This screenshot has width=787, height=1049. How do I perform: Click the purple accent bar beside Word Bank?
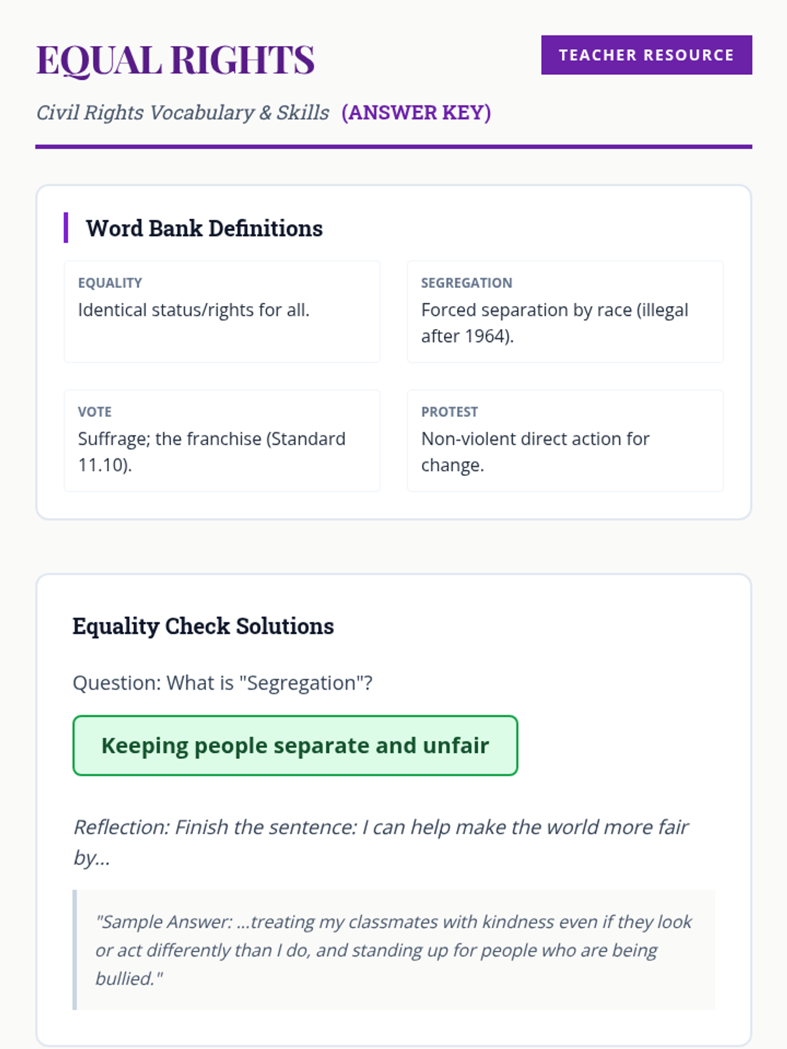click(x=66, y=228)
